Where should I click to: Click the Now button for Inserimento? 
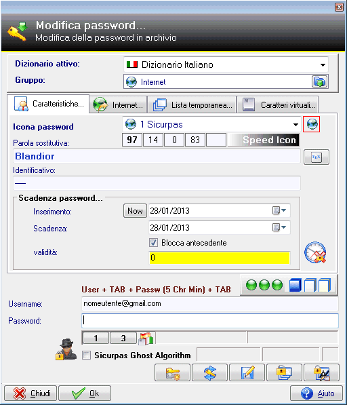[x=135, y=211]
